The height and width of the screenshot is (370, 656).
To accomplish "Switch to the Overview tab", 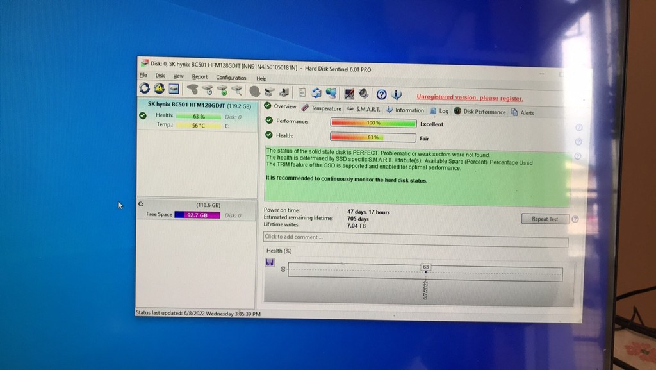I will tap(280, 106).
